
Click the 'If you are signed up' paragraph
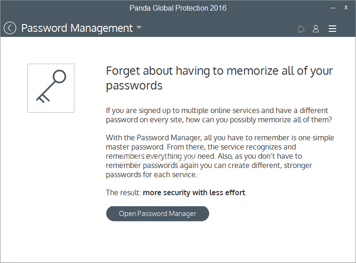coord(219,115)
